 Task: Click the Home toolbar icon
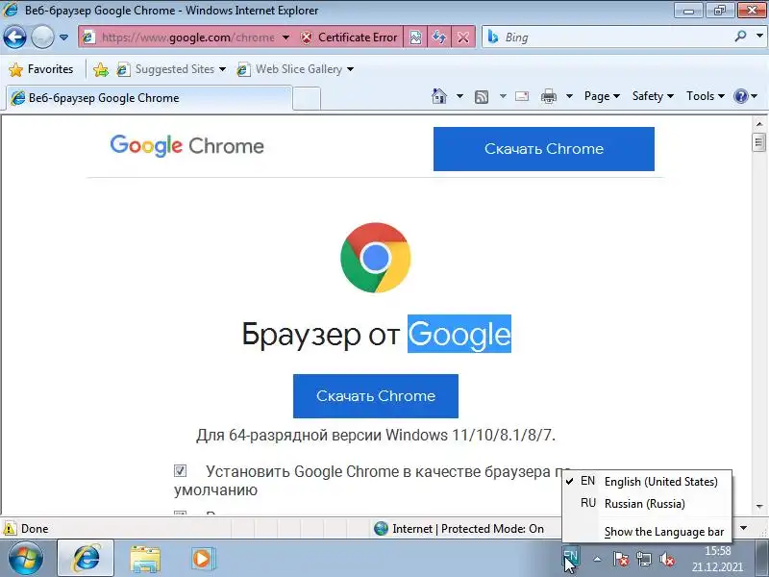[x=439, y=96]
